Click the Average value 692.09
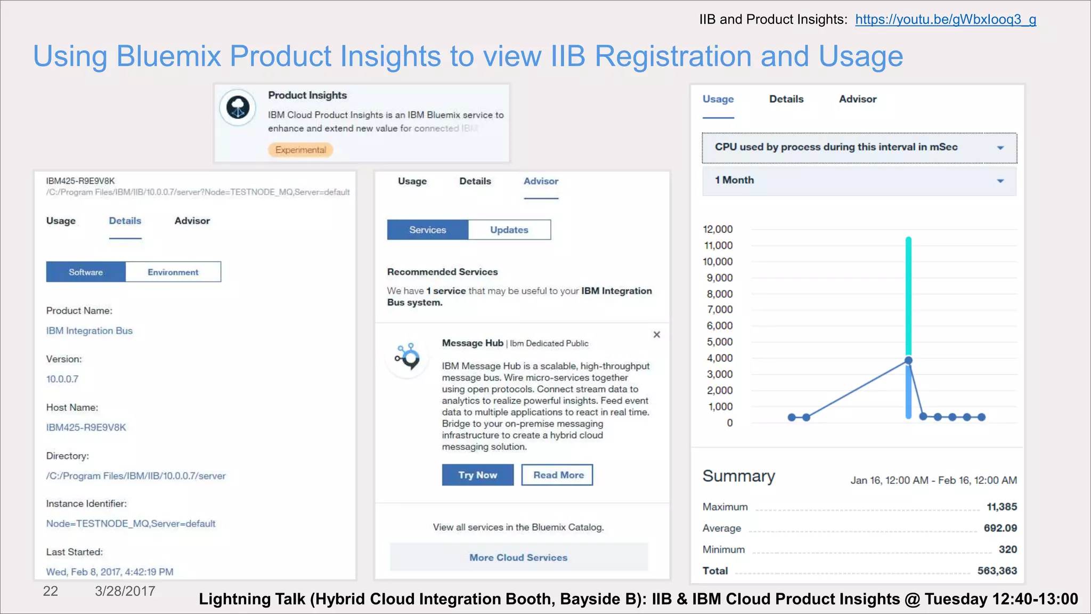The image size is (1091, 614). tap(1000, 528)
